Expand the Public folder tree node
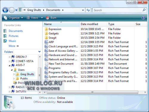 (x=14, y=79)
